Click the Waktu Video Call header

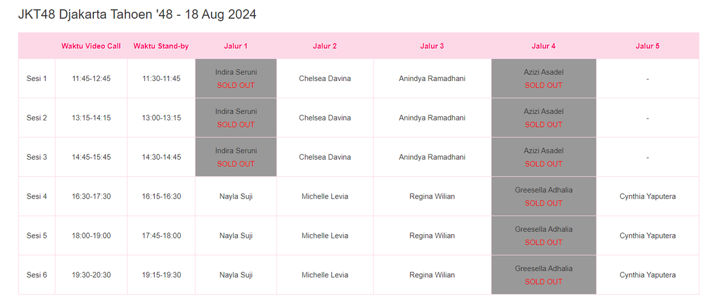91,46
